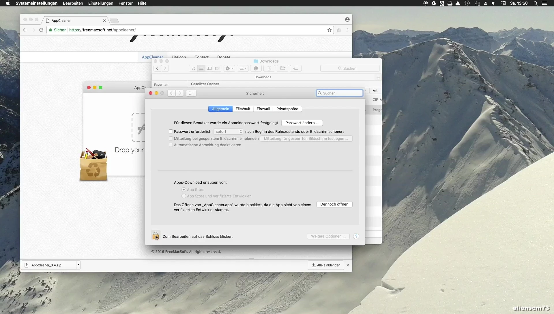This screenshot has height=314, width=554.
Task: Switch to the Privatsphäre tab
Action: pos(287,109)
